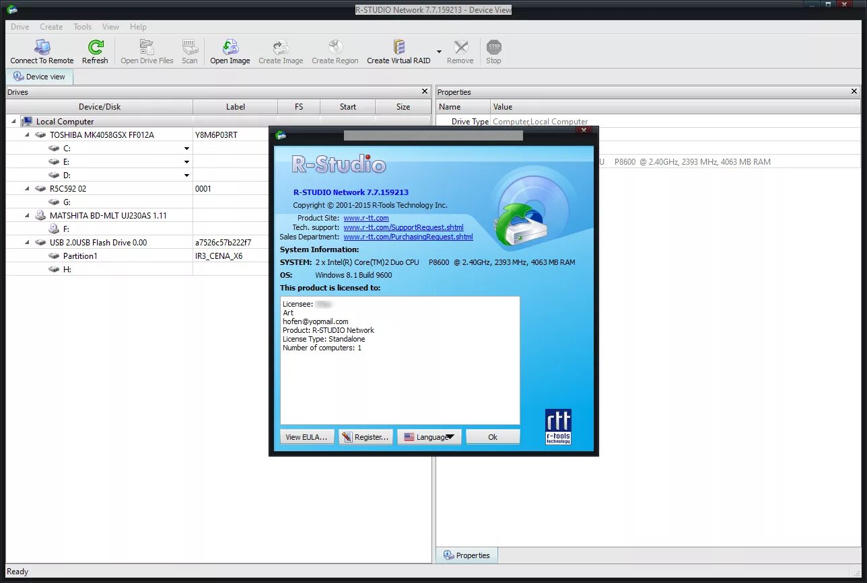Screen dimensions: 867x583
Task: Open the SupportRequest.shtml tech support link
Action: coord(403,227)
